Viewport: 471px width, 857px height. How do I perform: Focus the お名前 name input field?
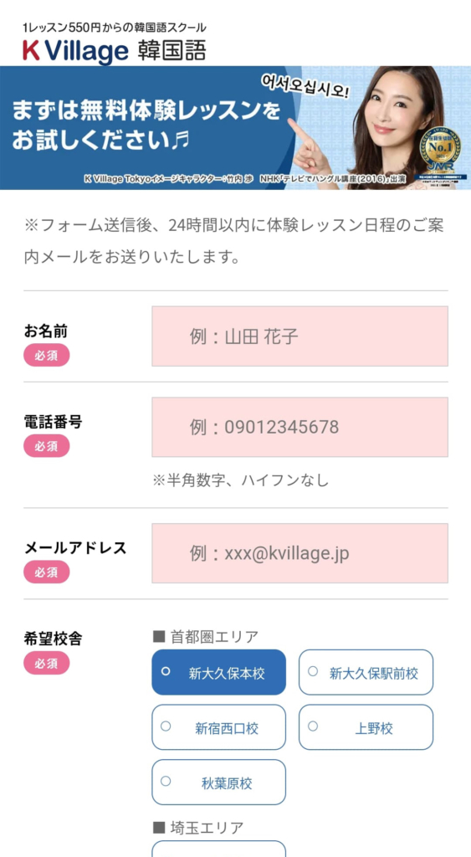300,336
